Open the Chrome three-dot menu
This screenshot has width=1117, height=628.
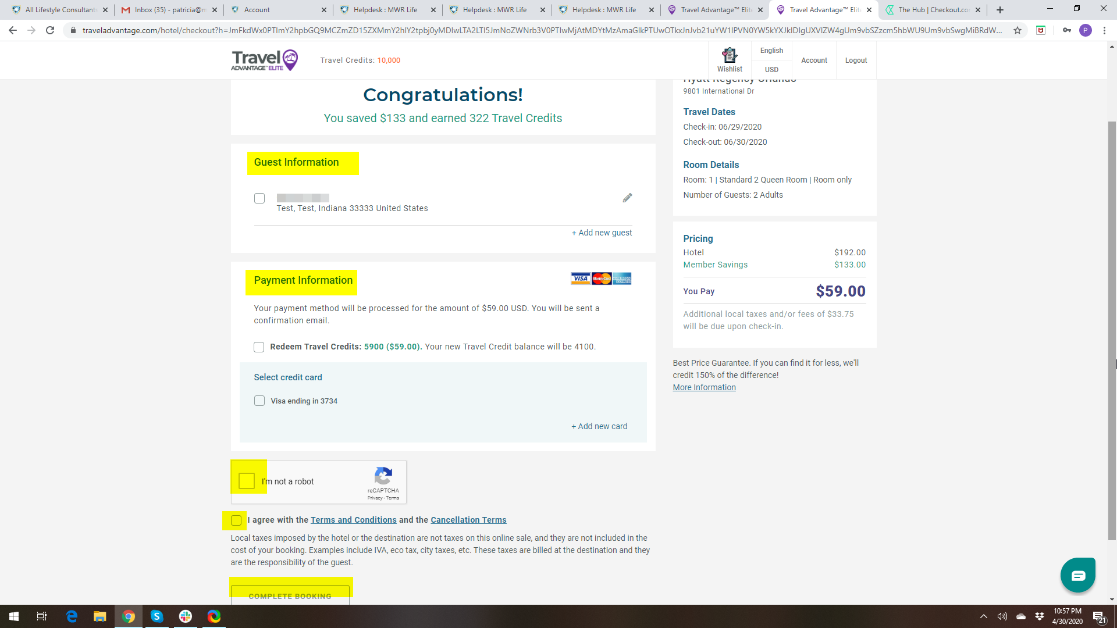pos(1104,30)
